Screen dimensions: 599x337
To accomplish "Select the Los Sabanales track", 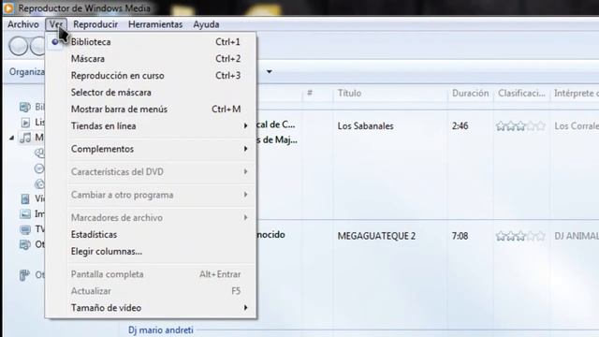I will 365,126.
